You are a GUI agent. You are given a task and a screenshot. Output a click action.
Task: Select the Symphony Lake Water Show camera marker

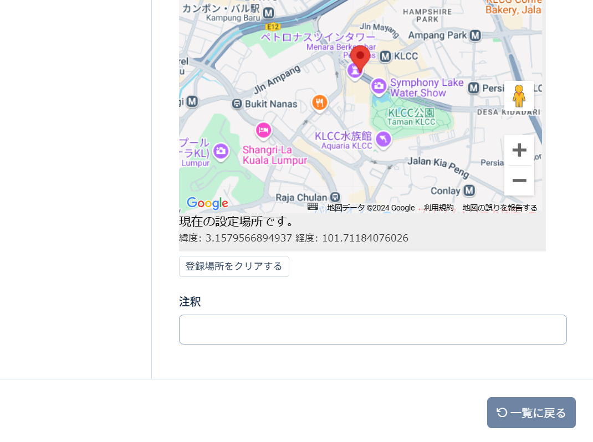(379, 86)
